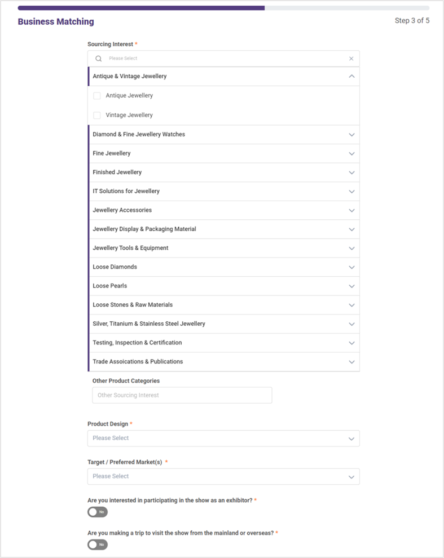This screenshot has width=444, height=558.
Task: Tick the Vintage Jewellery checkbox
Action: tap(97, 115)
